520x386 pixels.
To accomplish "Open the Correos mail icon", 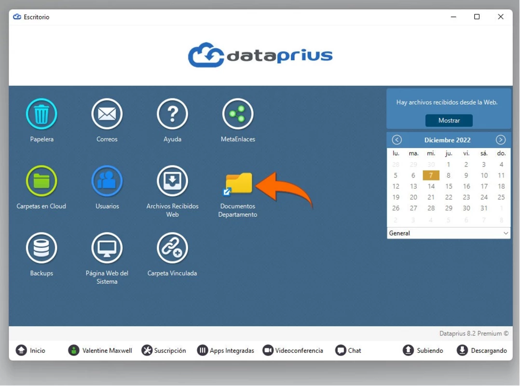I will (x=107, y=114).
